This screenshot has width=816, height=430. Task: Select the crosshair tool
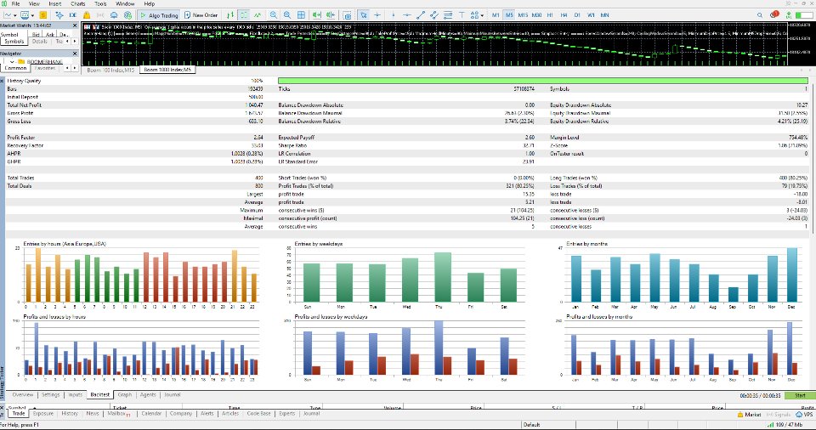pyautogui.click(x=377, y=15)
